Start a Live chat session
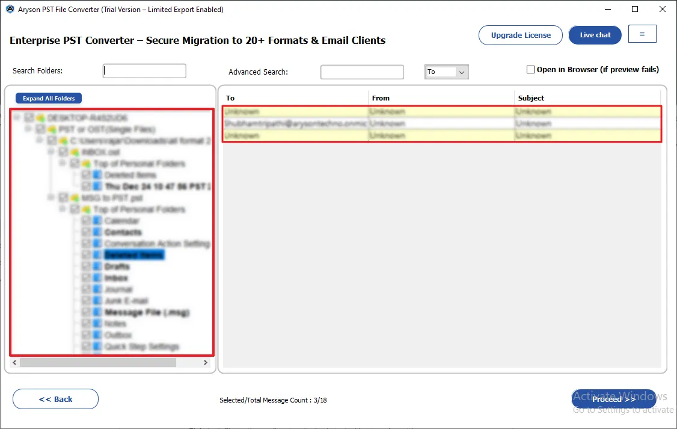 pyautogui.click(x=595, y=35)
